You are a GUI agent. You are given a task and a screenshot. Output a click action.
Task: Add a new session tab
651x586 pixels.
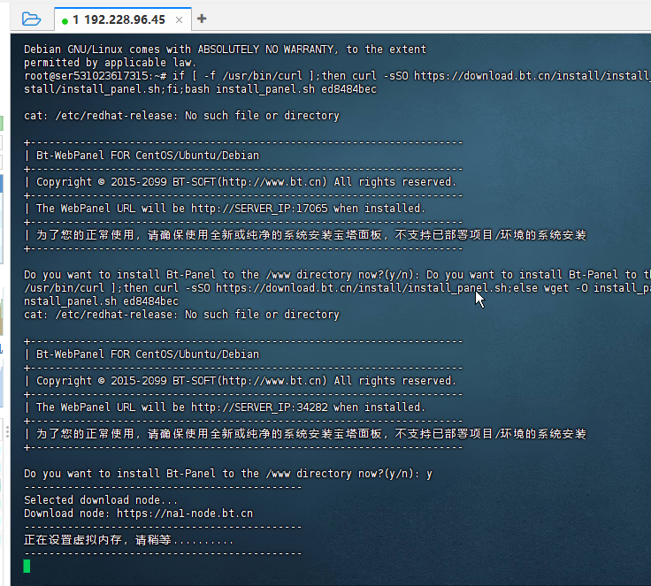pos(202,19)
